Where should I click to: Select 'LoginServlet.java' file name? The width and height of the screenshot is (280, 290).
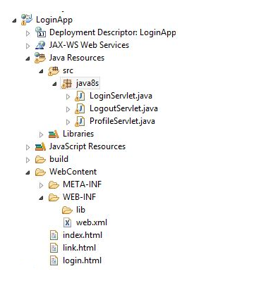[121, 96]
